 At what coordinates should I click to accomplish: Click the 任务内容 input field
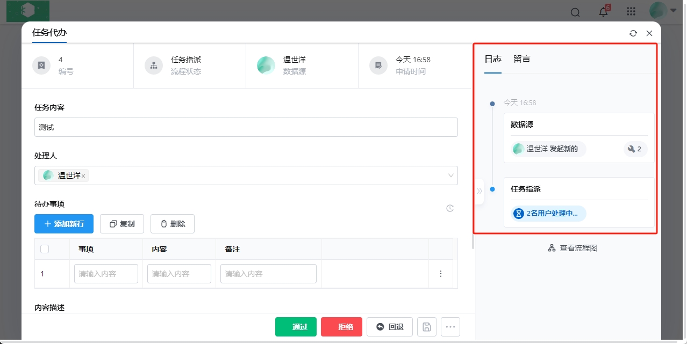(x=246, y=128)
